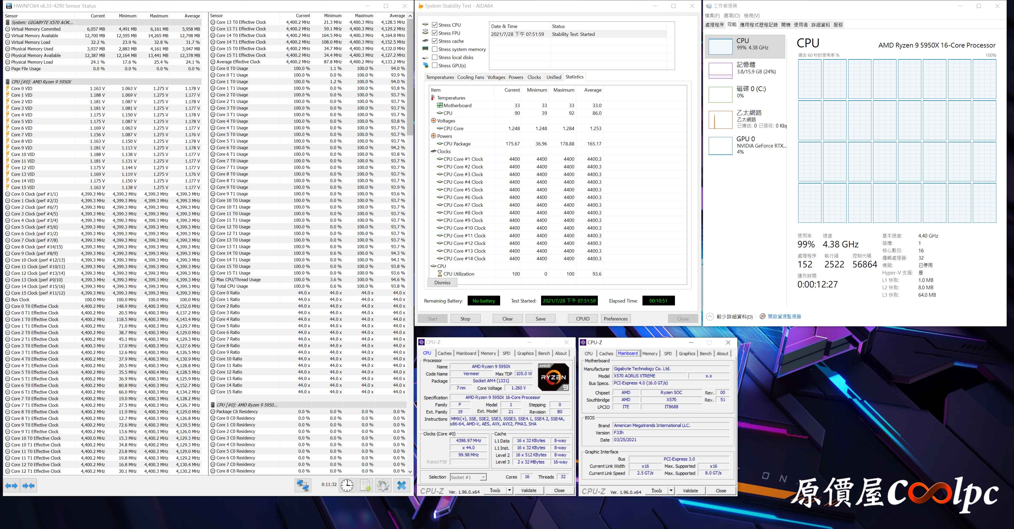
Task: Click Stop button in AIDA64
Action: 465,319
